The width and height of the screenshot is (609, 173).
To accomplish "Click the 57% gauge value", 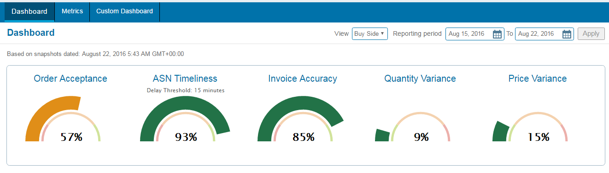I will (x=71, y=136).
